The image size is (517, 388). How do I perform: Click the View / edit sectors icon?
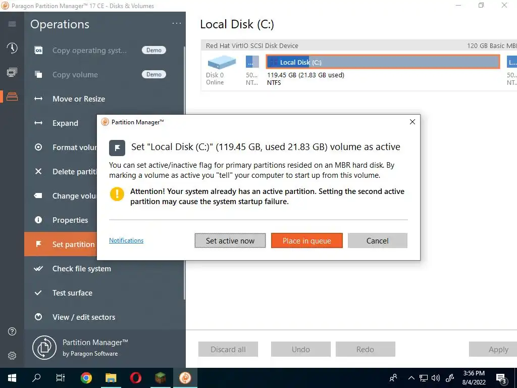[38, 317]
